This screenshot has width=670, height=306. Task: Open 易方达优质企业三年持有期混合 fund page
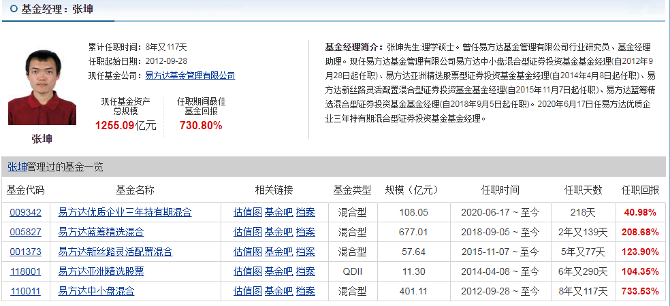(125, 212)
